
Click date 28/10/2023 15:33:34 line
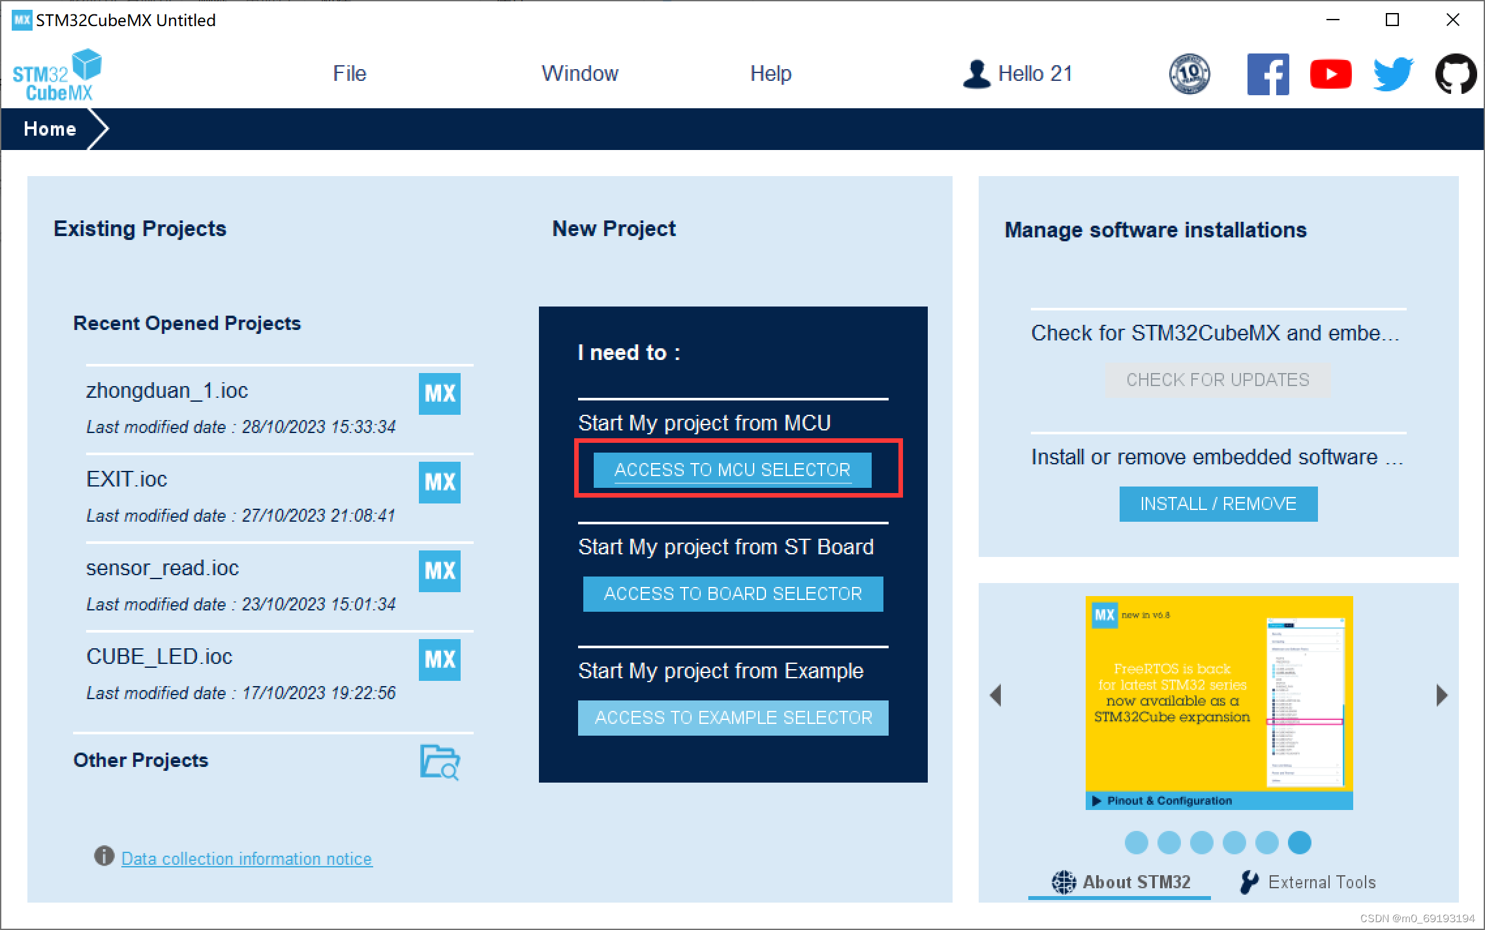pos(241,427)
